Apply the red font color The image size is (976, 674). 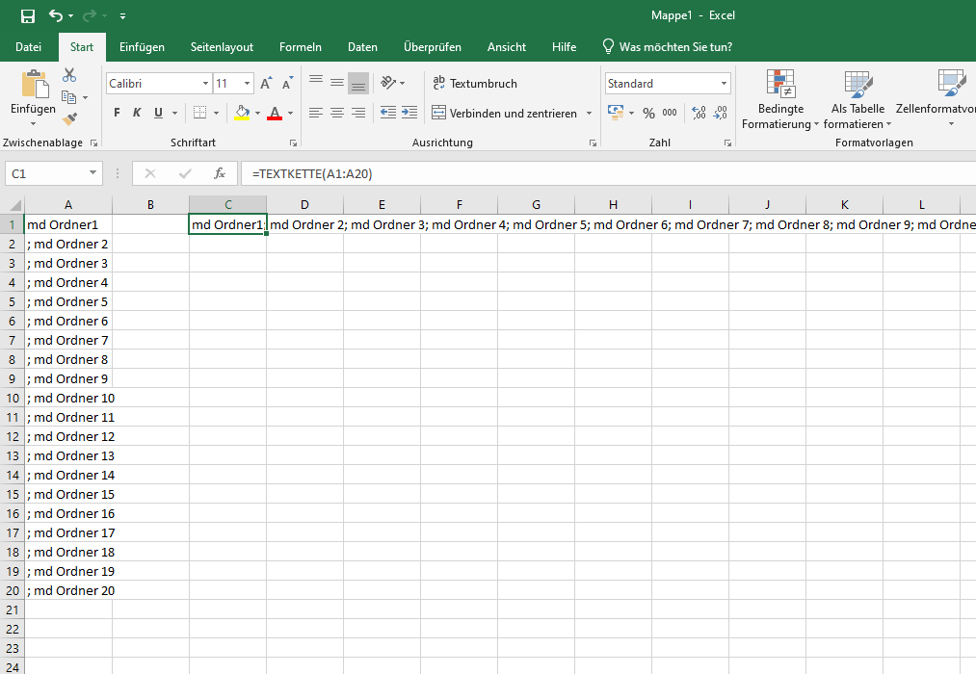(x=275, y=113)
